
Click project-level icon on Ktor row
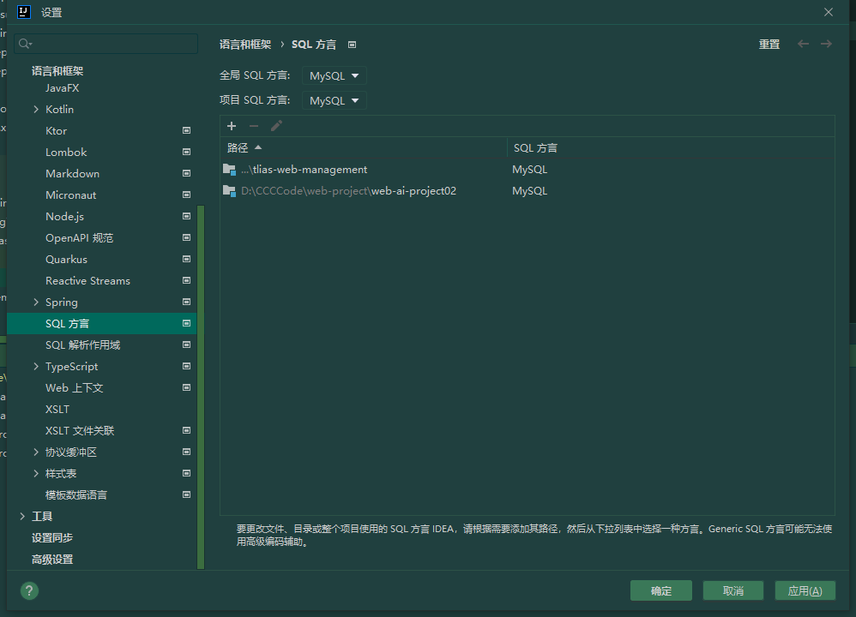tap(186, 130)
